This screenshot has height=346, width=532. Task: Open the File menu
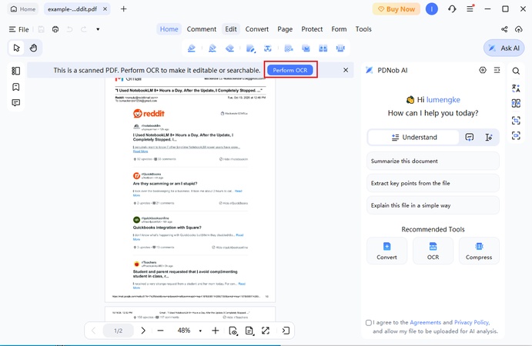point(19,29)
